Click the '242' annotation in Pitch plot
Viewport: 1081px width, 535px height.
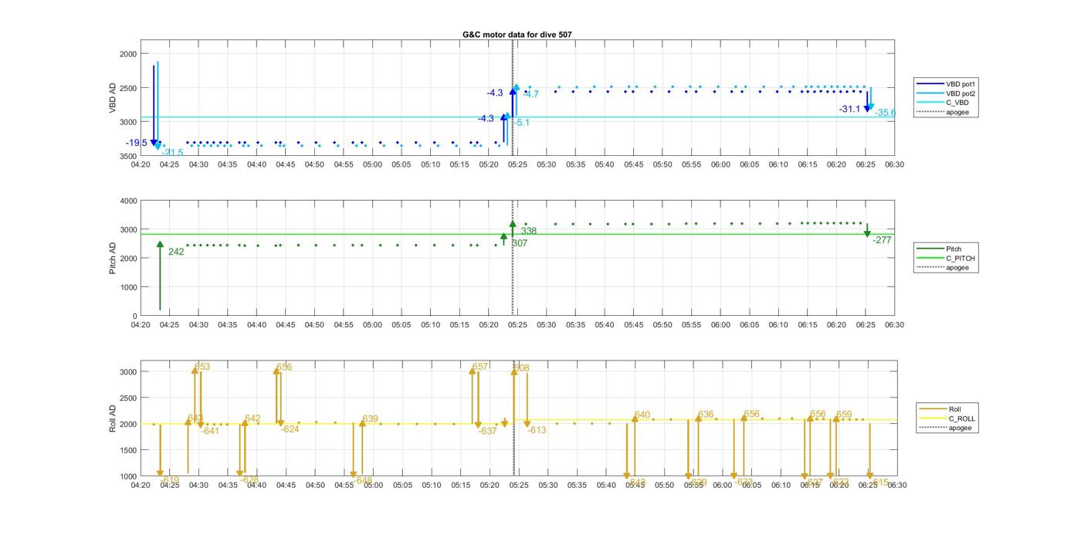(176, 252)
